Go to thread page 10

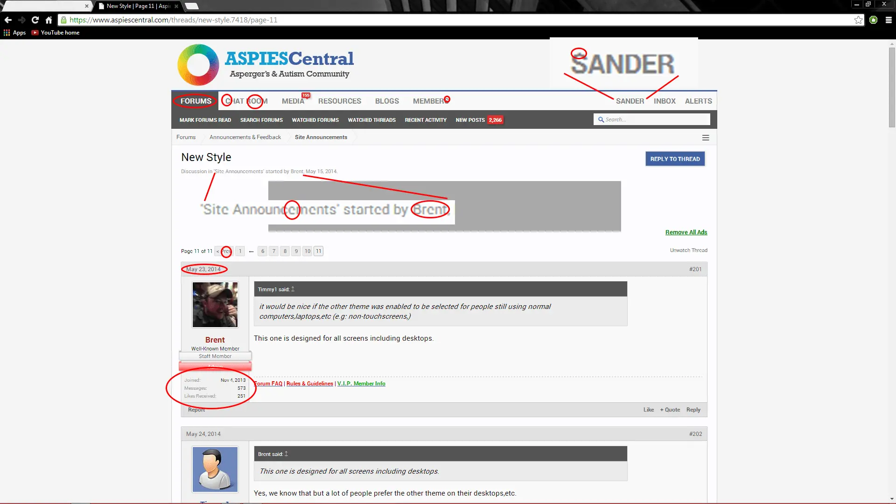coord(308,251)
